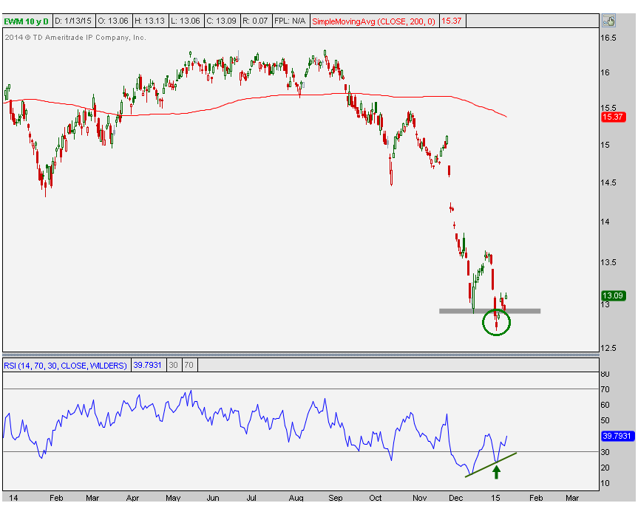This screenshot has height=520, width=638.
Task: Click the Apr label on time axis
Action: click(132, 498)
